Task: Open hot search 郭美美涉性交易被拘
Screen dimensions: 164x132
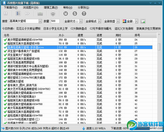Action: (148, 28)
